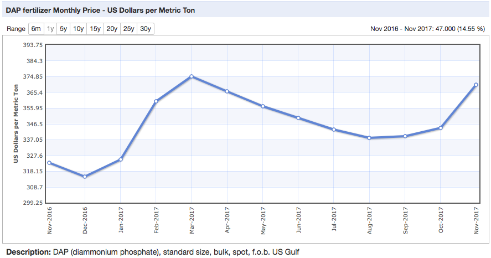This screenshot has width=491, height=258.
Task: Set chart range to 30y
Action: [x=146, y=29]
